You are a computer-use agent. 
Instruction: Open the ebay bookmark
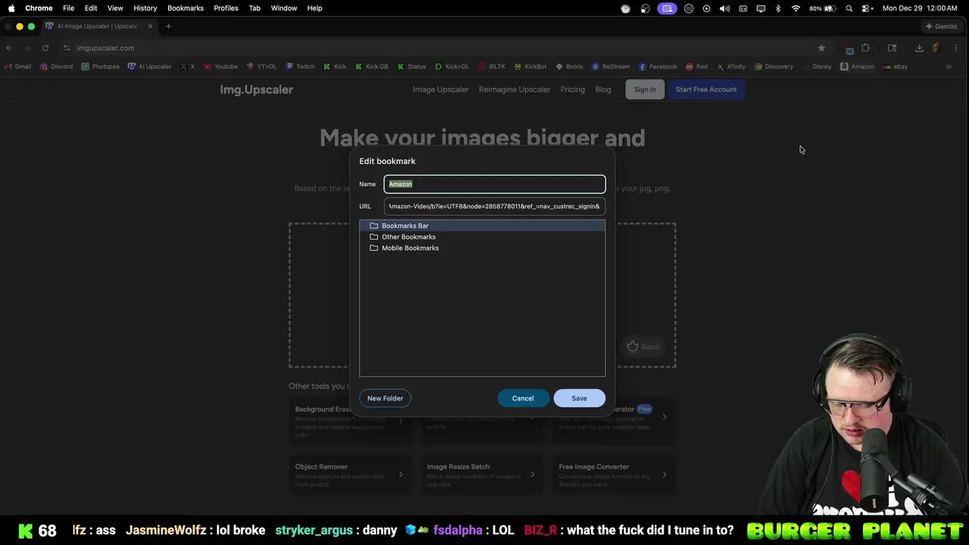(895, 67)
